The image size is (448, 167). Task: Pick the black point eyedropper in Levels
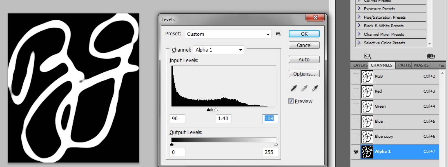click(293, 88)
